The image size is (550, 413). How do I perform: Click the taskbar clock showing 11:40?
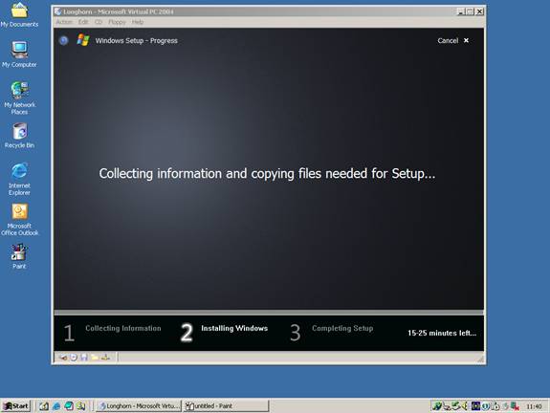click(534, 406)
